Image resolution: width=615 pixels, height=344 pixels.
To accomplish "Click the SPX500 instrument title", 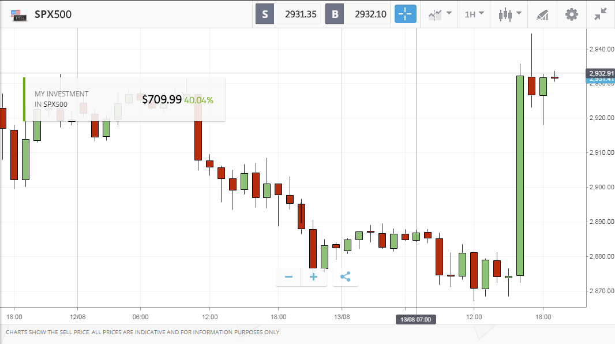I will [x=53, y=14].
